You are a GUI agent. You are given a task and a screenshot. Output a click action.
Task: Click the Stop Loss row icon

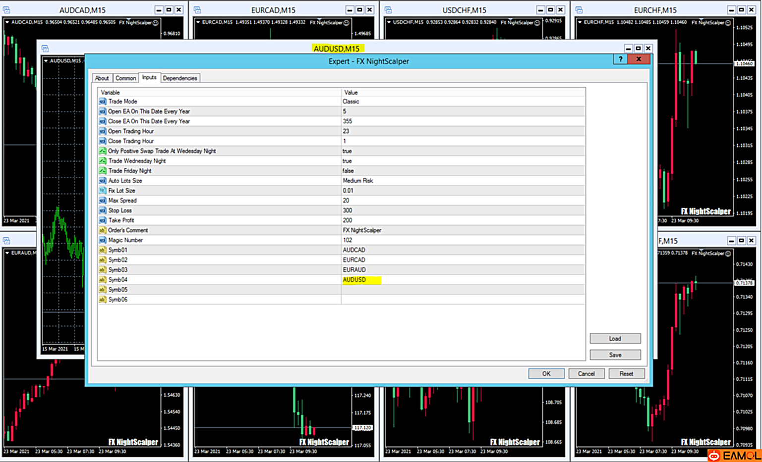coord(103,210)
